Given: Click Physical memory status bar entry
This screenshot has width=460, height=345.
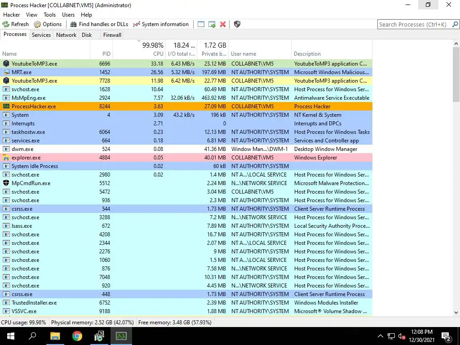Looking at the screenshot, I should click(93, 323).
